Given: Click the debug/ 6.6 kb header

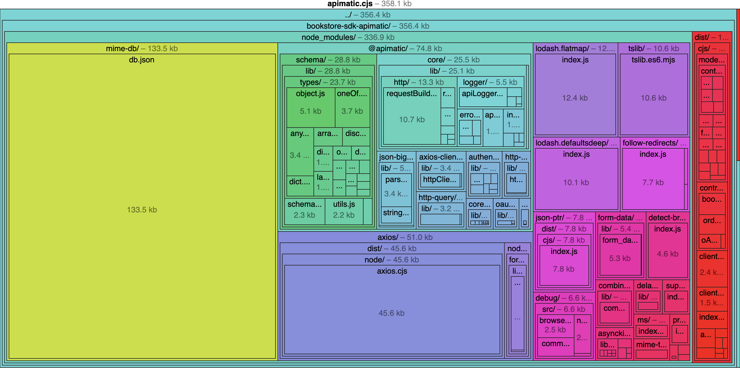Looking at the screenshot, I should tap(563, 298).
